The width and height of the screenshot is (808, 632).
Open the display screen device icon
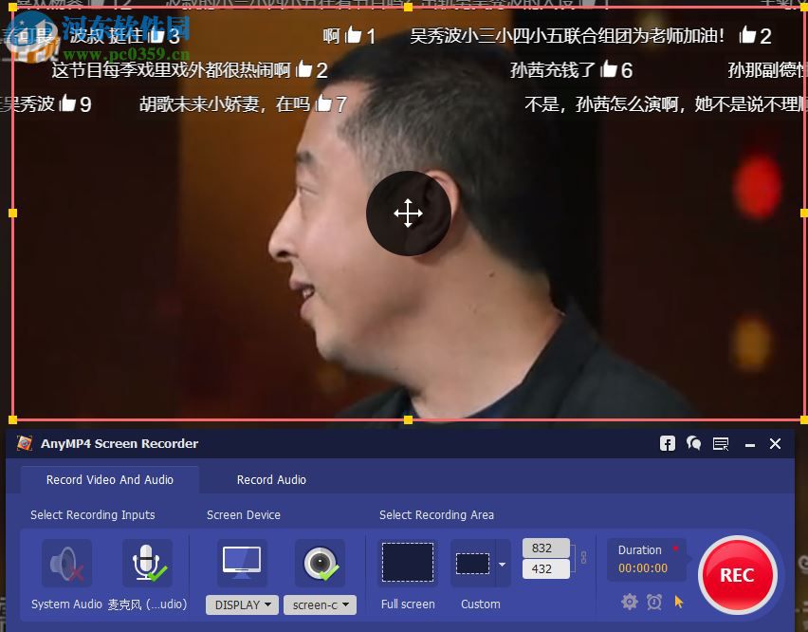coord(241,562)
